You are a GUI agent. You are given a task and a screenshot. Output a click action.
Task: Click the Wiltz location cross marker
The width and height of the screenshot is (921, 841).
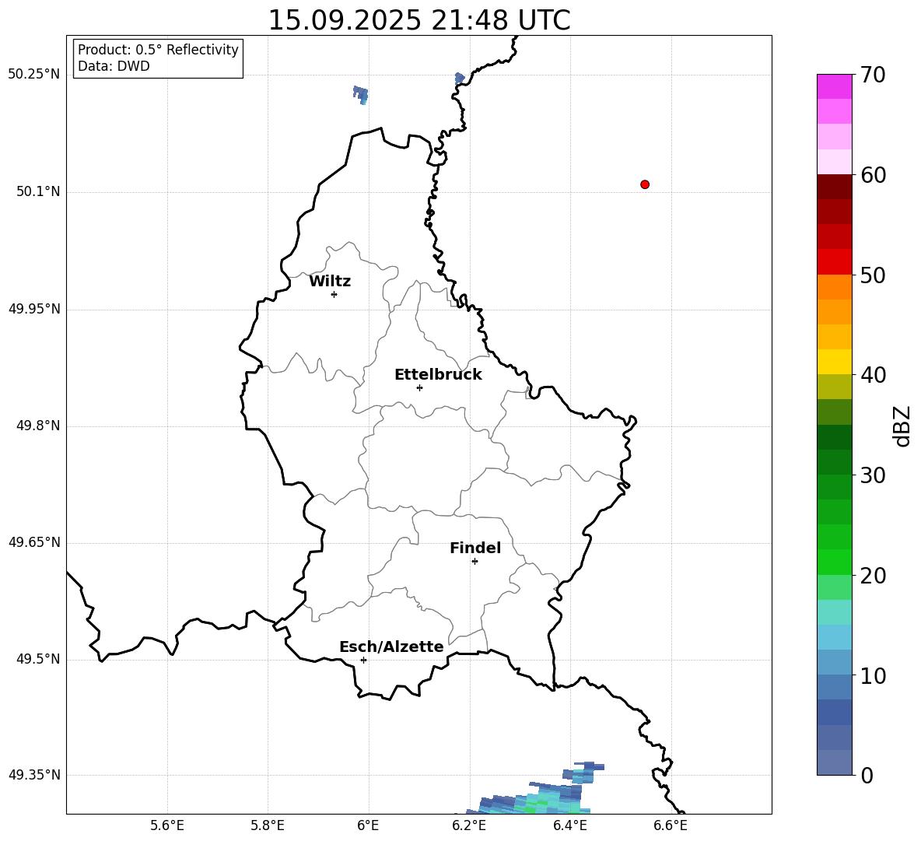(x=334, y=294)
